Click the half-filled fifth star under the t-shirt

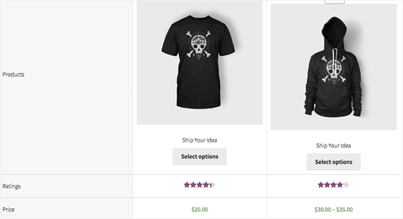(x=212, y=185)
